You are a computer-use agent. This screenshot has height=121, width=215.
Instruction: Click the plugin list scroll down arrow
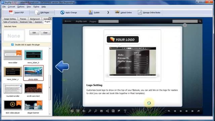coord(50,114)
